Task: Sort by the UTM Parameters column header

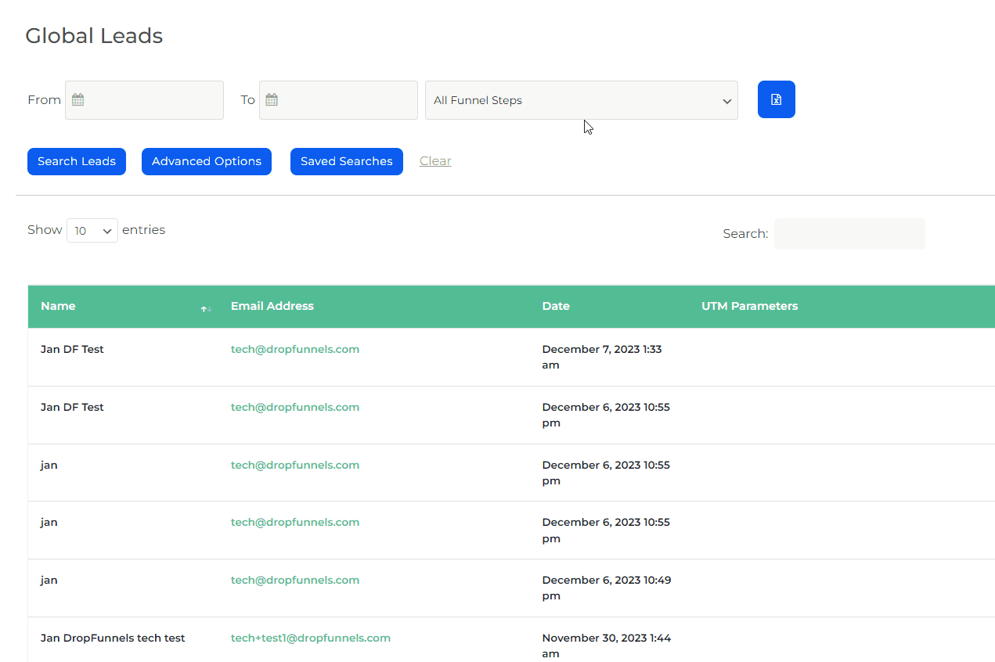Action: (749, 306)
